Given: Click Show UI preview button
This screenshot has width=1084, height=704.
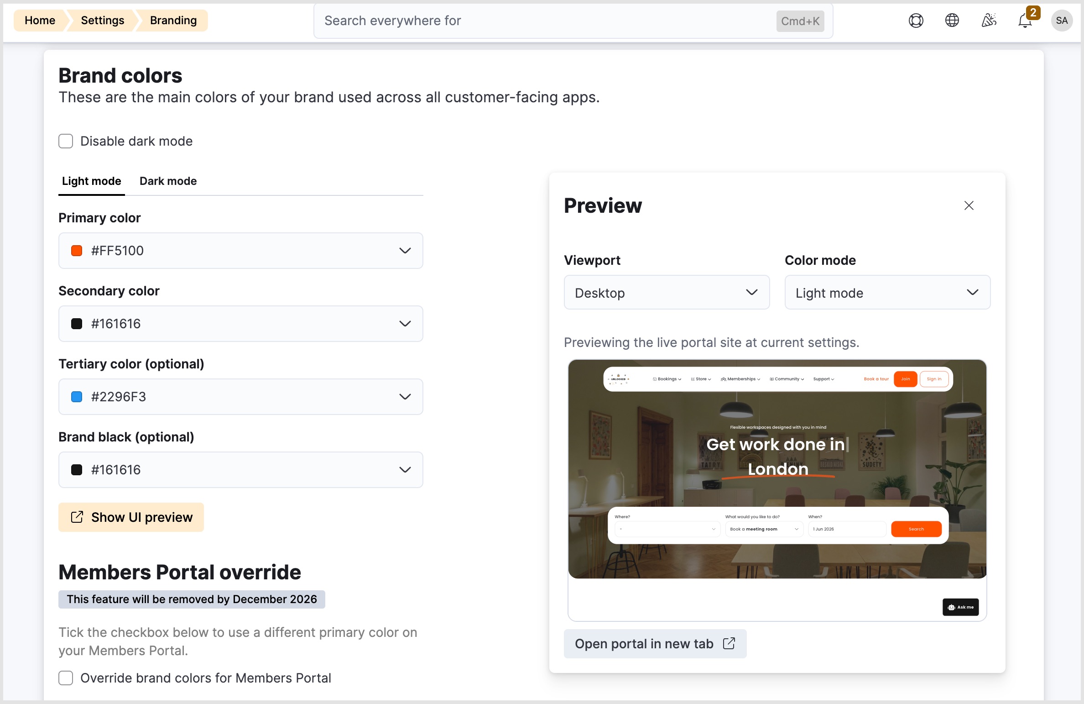Looking at the screenshot, I should 131,517.
